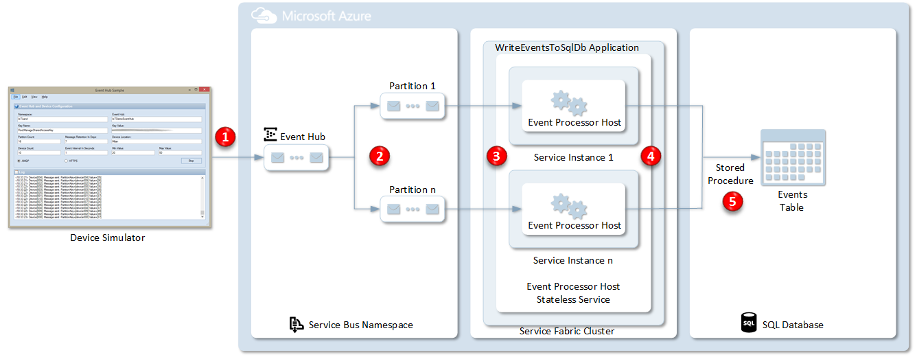Screen dimensions: 917x357
Task: Click the 'Service Instance 1' label
Action: point(573,157)
